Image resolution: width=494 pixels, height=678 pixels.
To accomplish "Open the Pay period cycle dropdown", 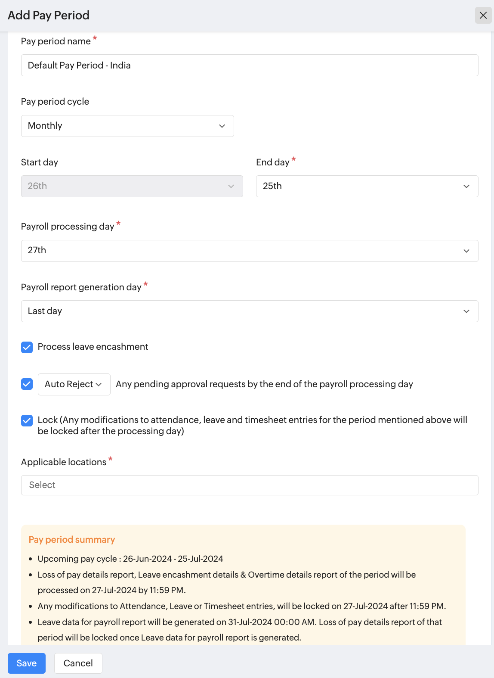I will (127, 126).
